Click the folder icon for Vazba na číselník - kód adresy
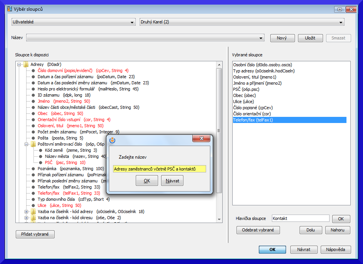Viewport: 363px width, 264px height. 33,212
